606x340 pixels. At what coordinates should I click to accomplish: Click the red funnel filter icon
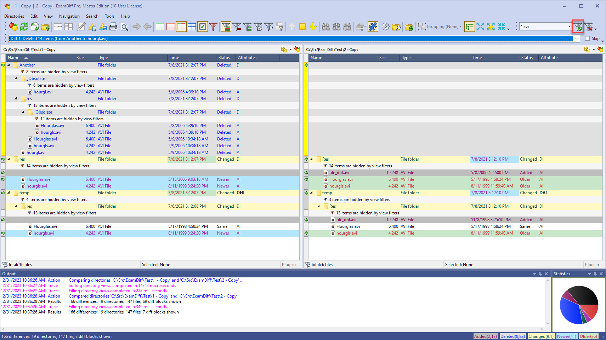(213, 27)
